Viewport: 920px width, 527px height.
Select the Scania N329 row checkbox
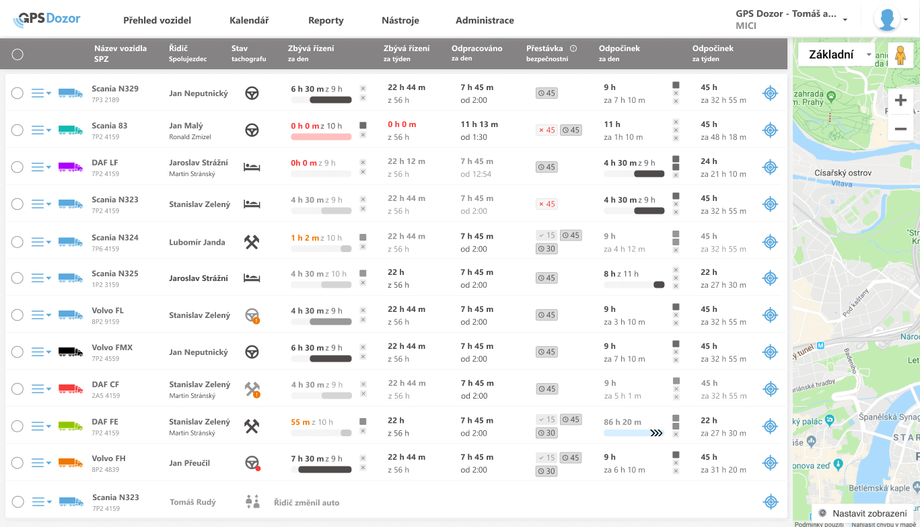(17, 93)
